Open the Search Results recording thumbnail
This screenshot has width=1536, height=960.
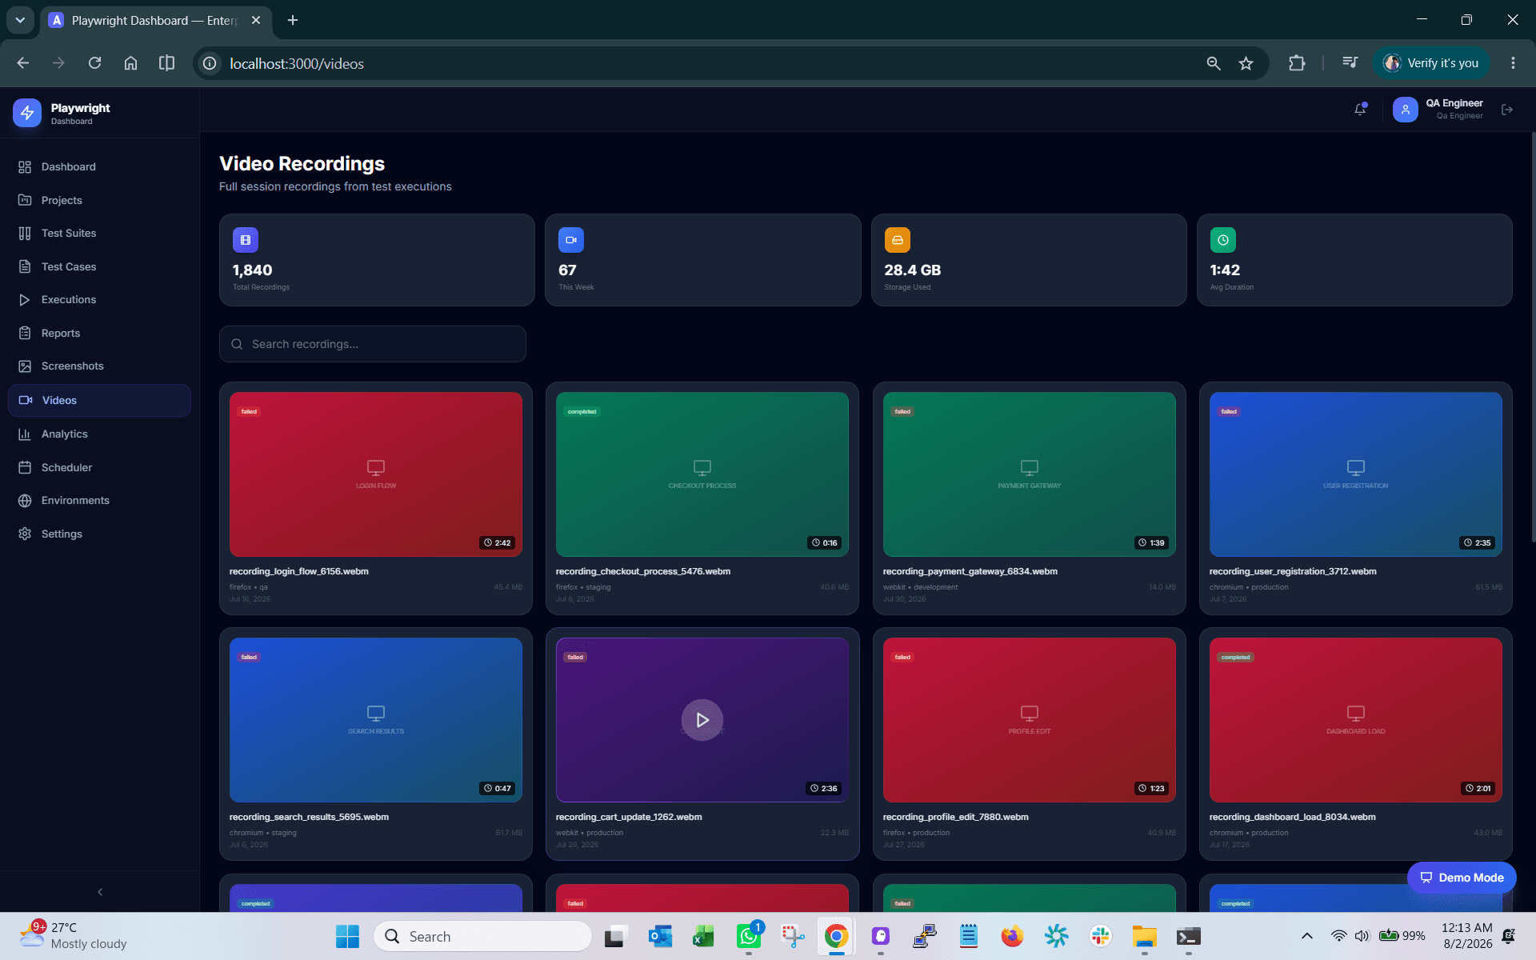pyautogui.click(x=376, y=720)
